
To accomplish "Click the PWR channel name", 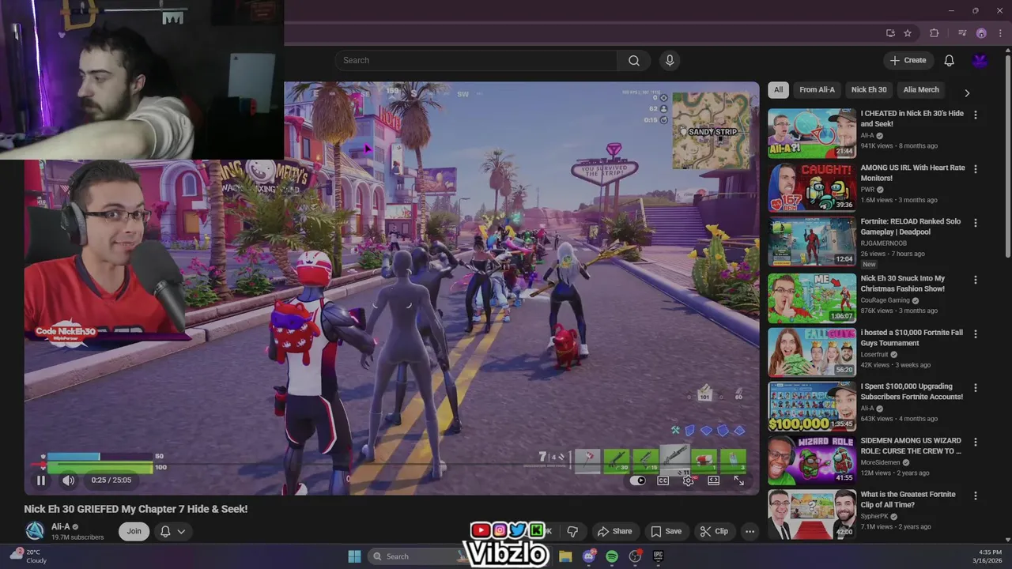I will 867,190.
